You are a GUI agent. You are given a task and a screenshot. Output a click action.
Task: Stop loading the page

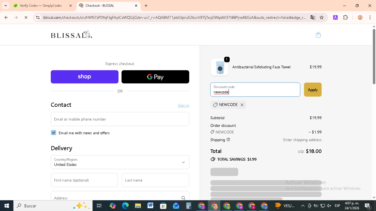26,18
